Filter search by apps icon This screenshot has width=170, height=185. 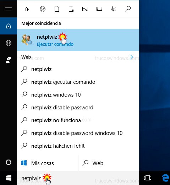click(28, 9)
